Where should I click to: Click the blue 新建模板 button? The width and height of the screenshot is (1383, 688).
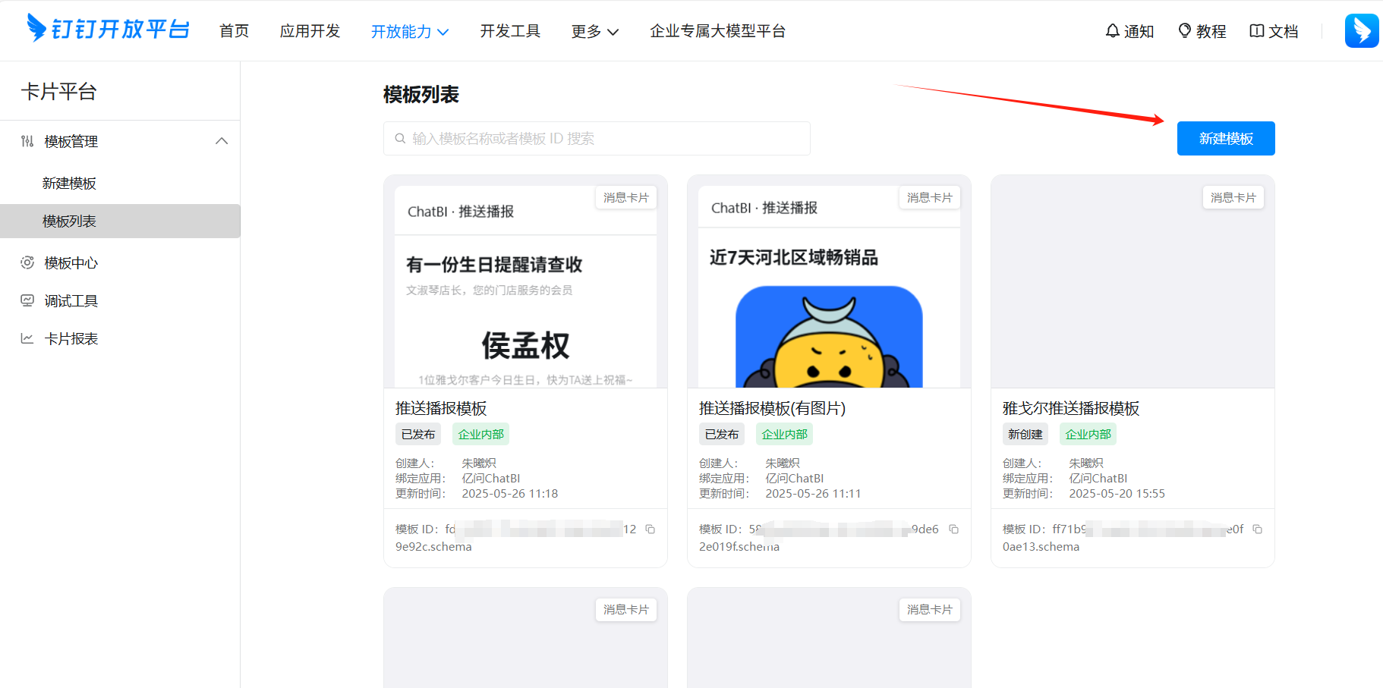point(1225,139)
